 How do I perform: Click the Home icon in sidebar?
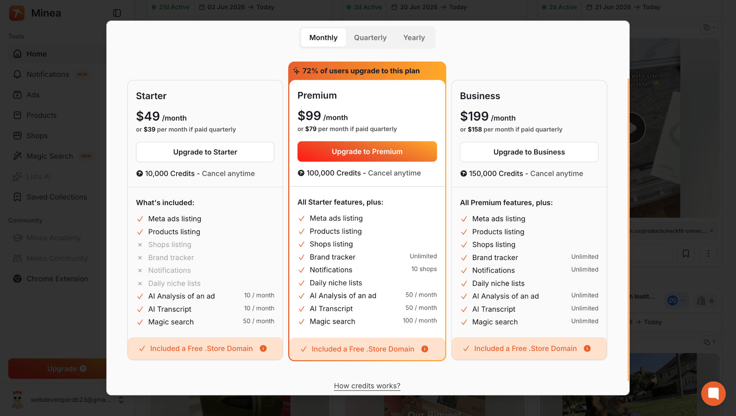pos(17,54)
